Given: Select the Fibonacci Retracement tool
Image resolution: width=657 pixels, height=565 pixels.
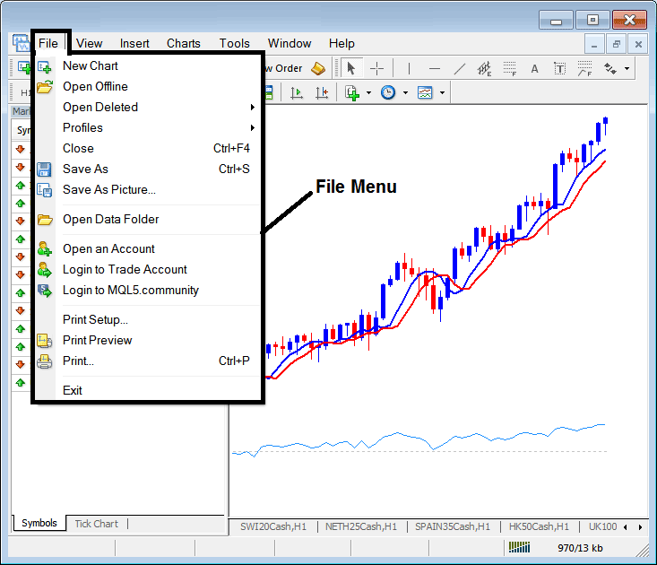Looking at the screenshot, I should pos(509,68).
